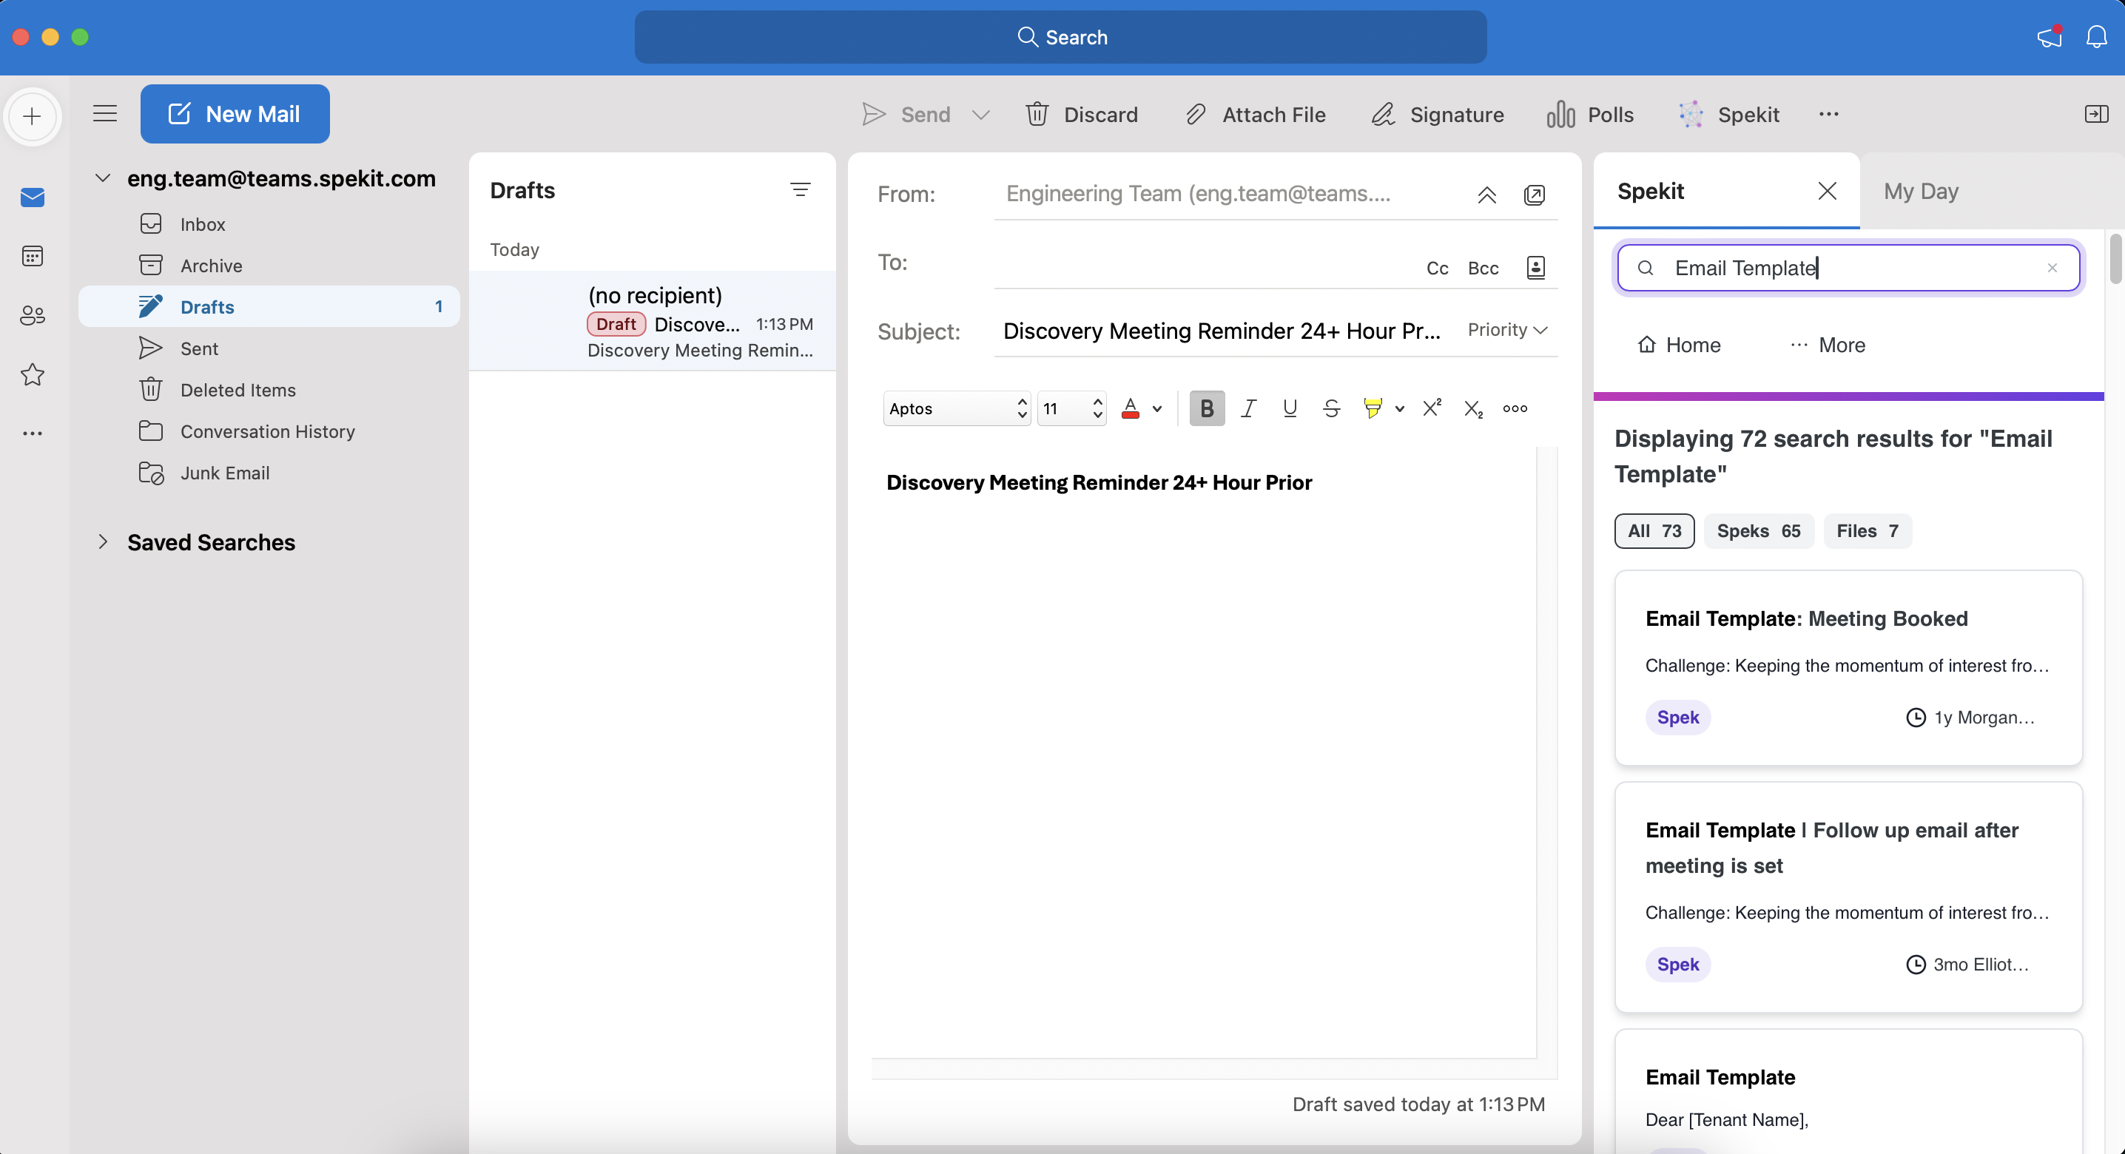2125x1154 pixels.
Task: Go to Spekit Home
Action: [1679, 345]
